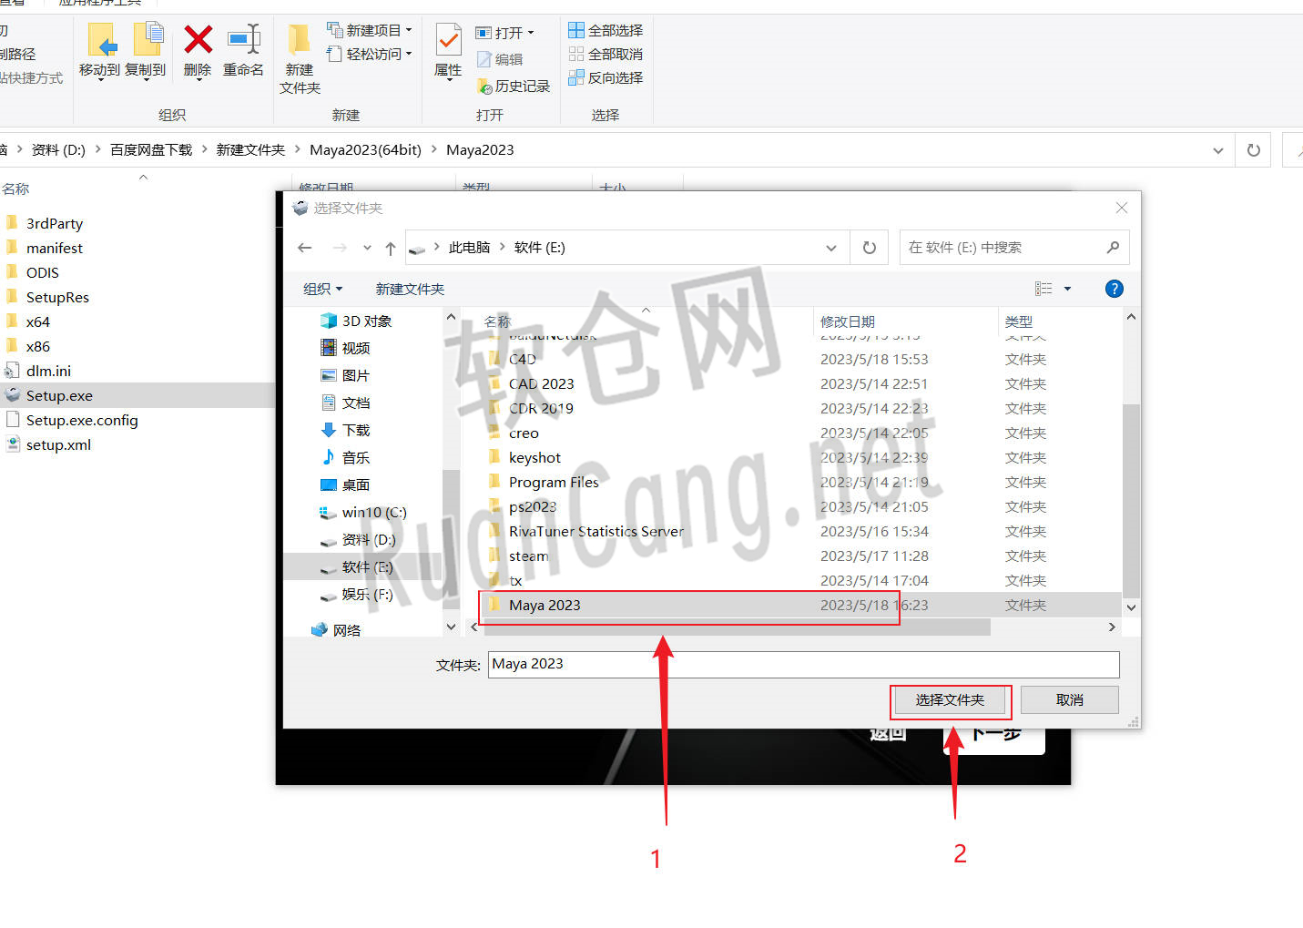
Task: Click the refresh icon beside the dialog address bar
Action: pyautogui.click(x=869, y=247)
